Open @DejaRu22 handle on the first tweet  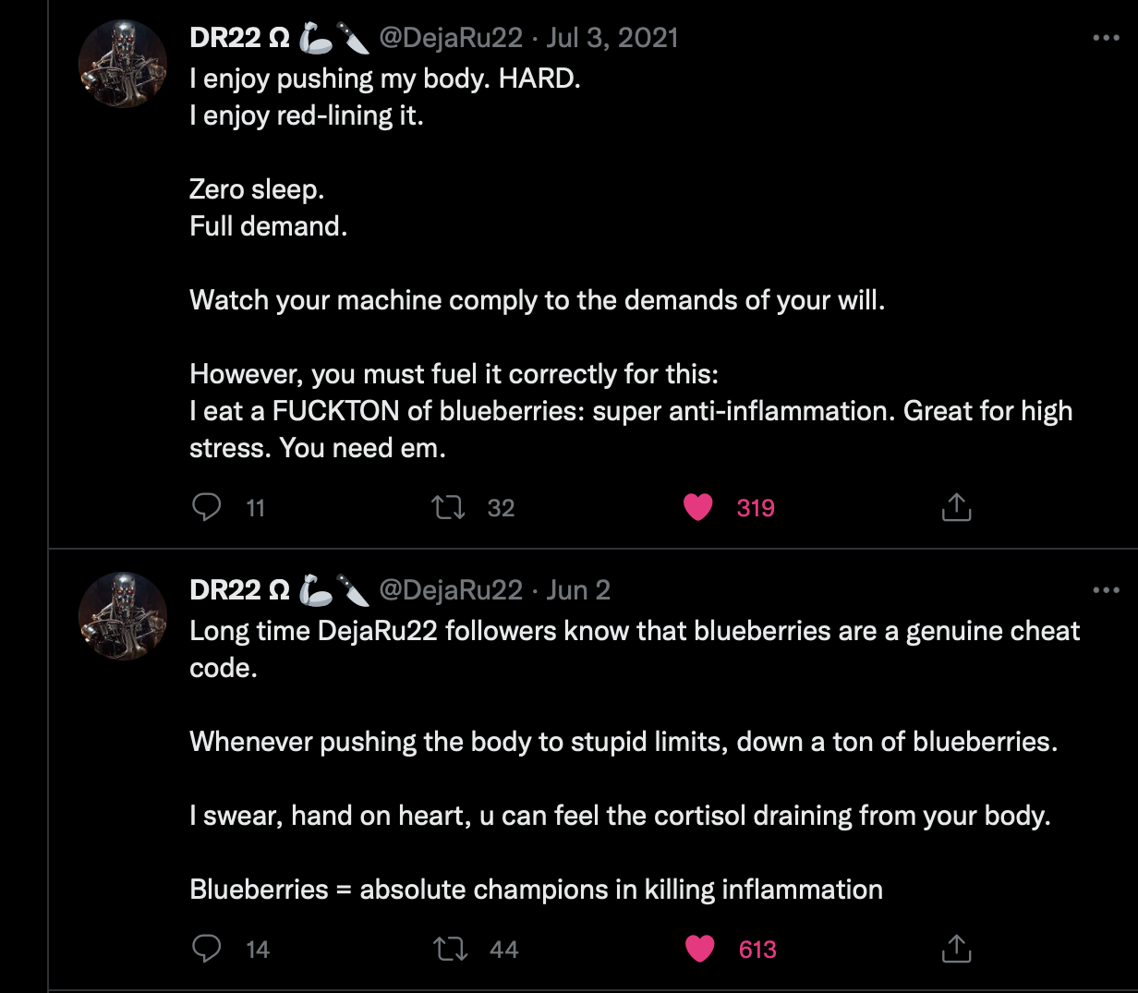click(x=451, y=38)
